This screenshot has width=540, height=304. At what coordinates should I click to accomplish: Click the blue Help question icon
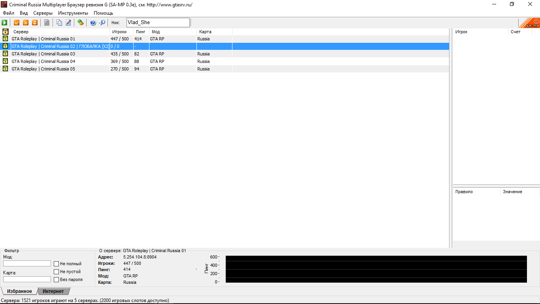click(93, 23)
